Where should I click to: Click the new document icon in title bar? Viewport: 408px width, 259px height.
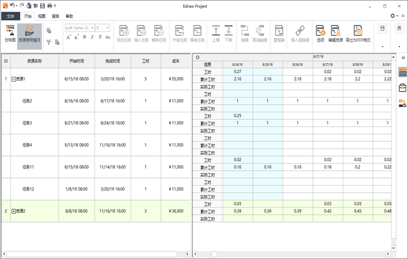[x=29, y=5]
